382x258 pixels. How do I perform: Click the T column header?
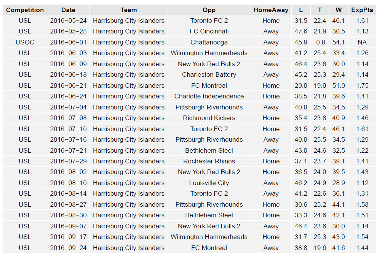coord(320,10)
